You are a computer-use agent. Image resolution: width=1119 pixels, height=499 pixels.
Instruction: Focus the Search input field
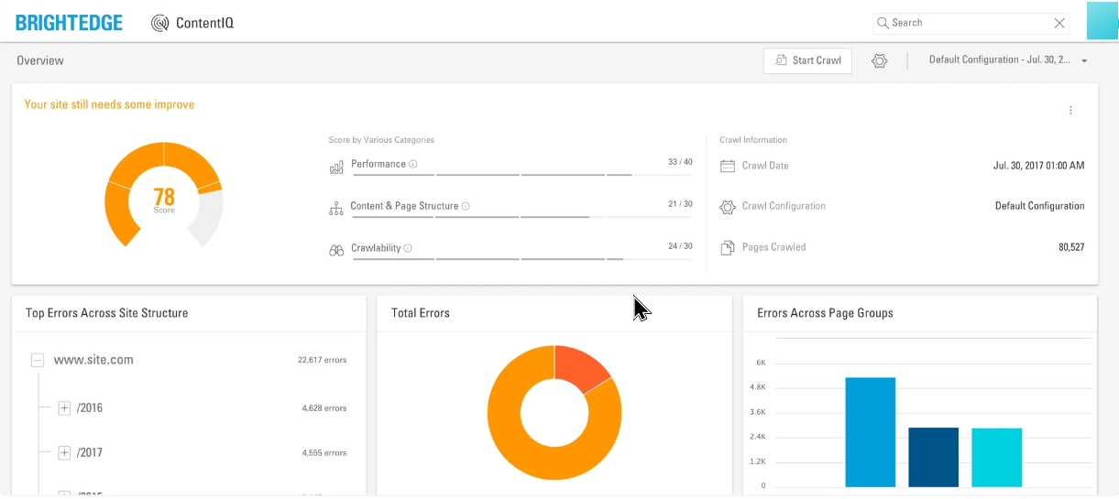point(971,23)
